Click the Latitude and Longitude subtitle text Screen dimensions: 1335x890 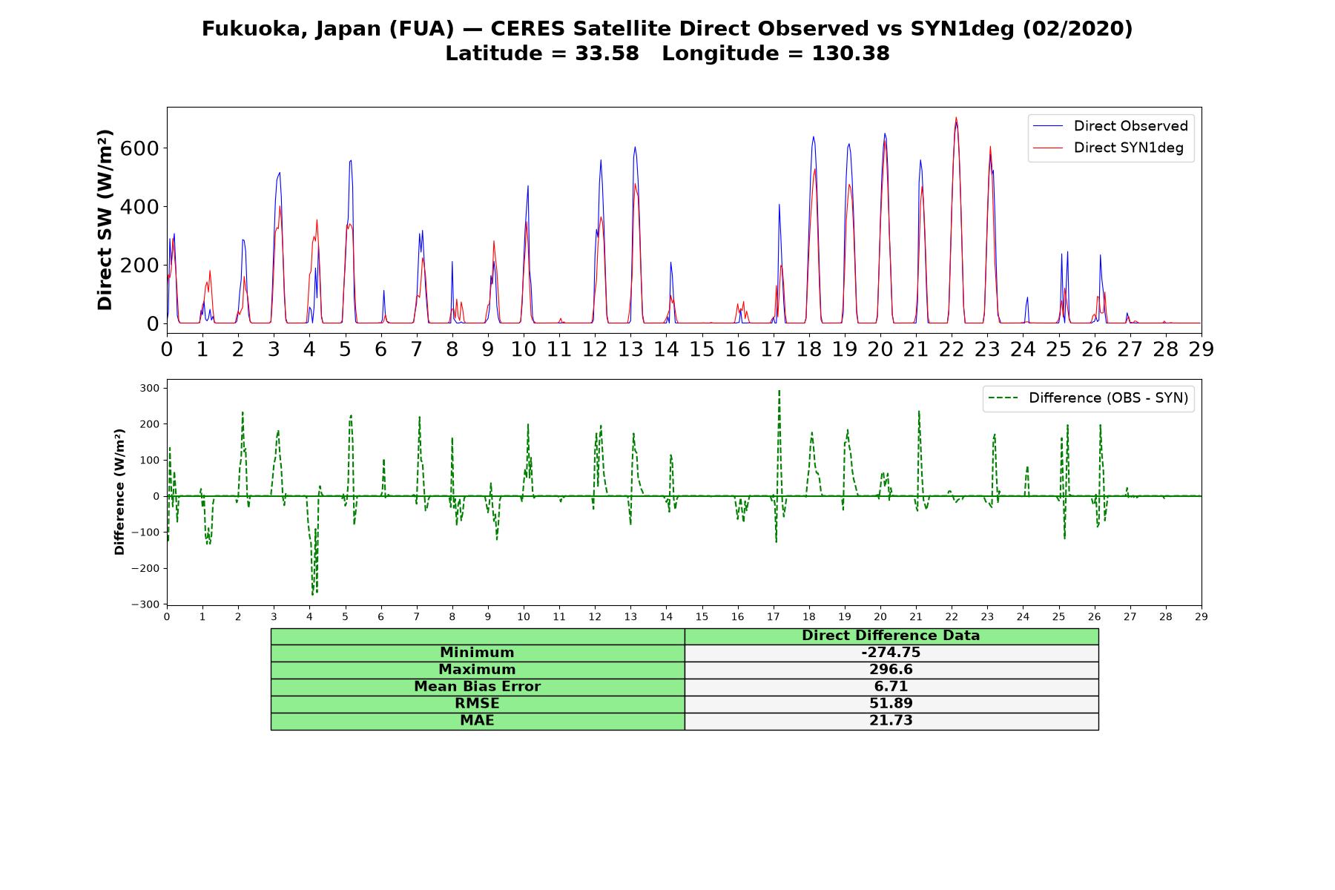(667, 53)
